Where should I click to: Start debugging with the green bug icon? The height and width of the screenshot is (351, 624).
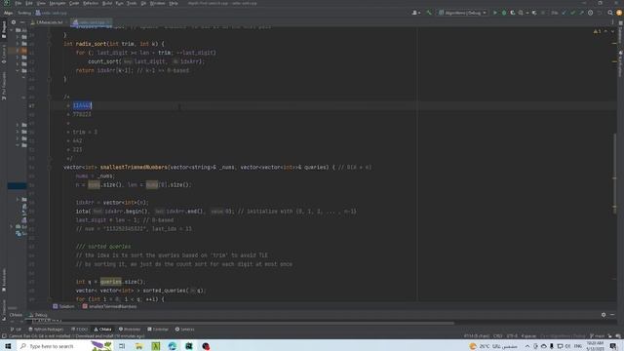point(504,13)
